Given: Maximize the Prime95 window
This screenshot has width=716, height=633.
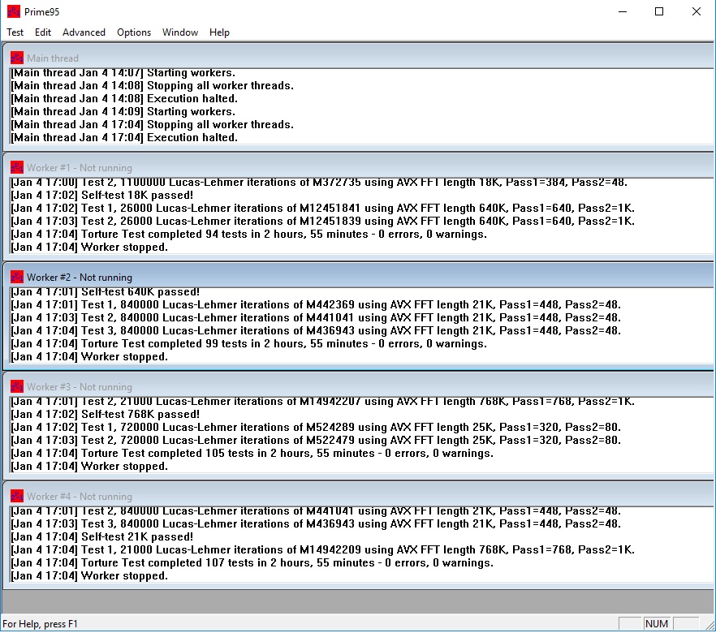Looking at the screenshot, I should click(x=659, y=11).
